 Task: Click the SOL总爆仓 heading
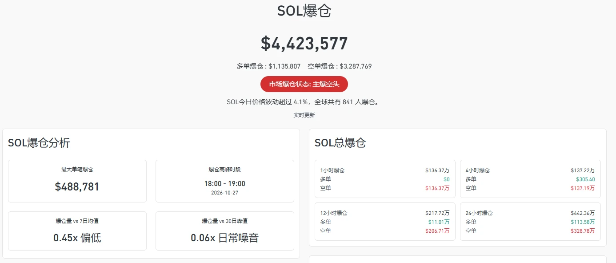340,143
